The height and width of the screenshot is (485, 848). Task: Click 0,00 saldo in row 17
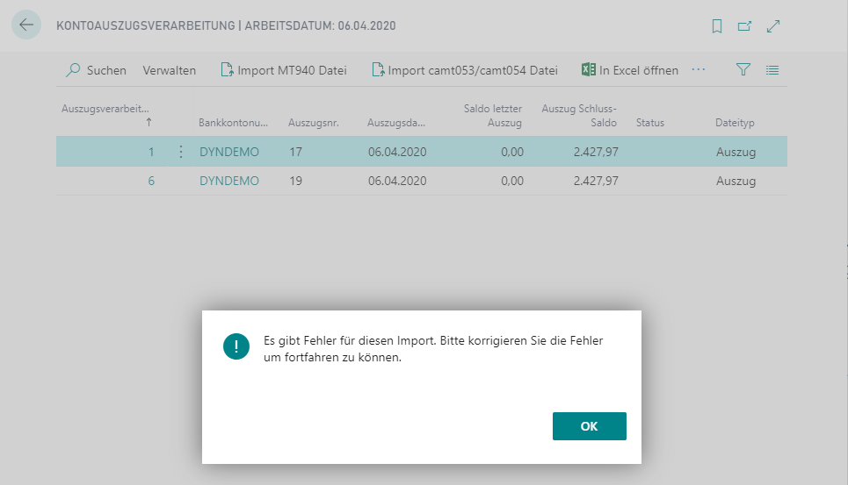(x=512, y=152)
